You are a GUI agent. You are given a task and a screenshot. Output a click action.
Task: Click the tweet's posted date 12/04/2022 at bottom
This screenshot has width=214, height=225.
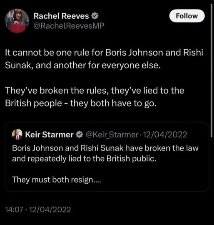click(50, 210)
